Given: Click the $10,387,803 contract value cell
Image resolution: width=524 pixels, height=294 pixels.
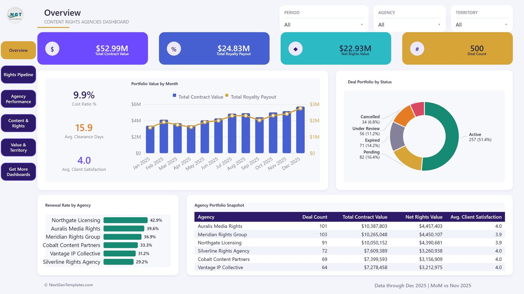Looking at the screenshot, I should 374,226.
